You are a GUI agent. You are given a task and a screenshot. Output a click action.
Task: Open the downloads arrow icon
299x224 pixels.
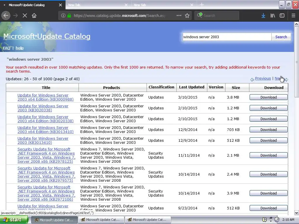click(263, 16)
